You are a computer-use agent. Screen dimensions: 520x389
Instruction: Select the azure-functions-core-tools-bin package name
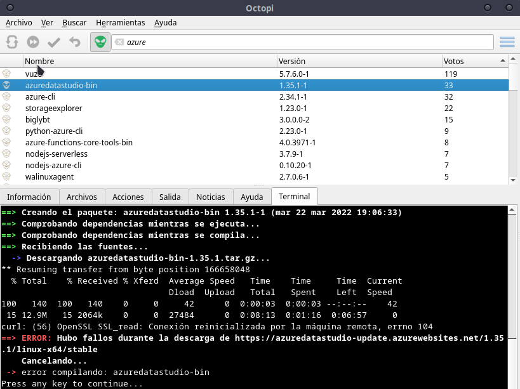pyautogui.click(x=79, y=143)
